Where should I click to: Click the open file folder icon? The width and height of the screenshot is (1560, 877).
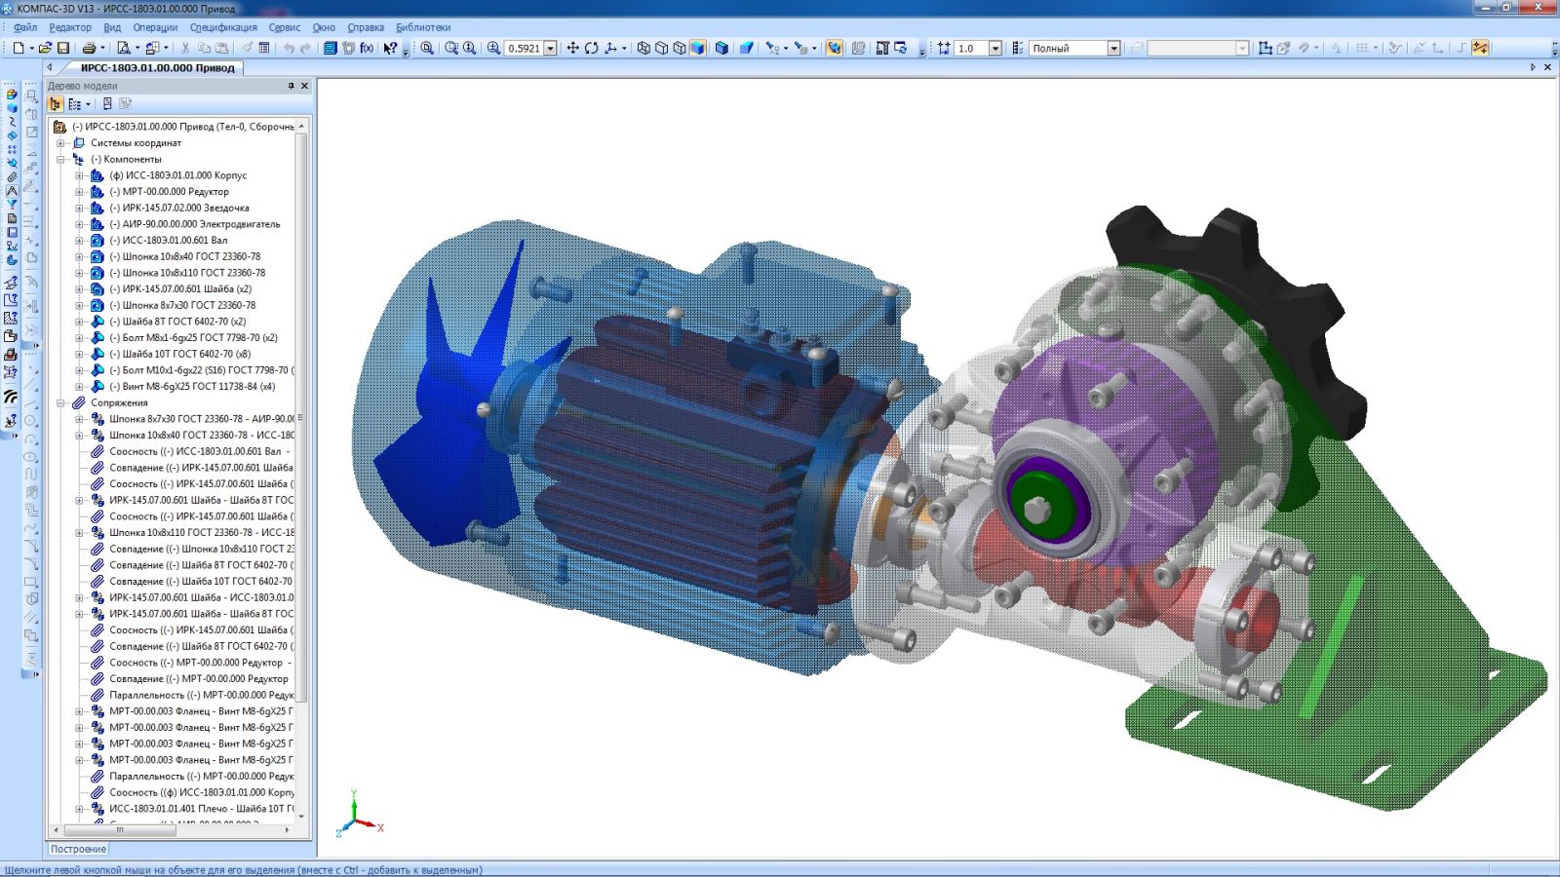click(45, 48)
